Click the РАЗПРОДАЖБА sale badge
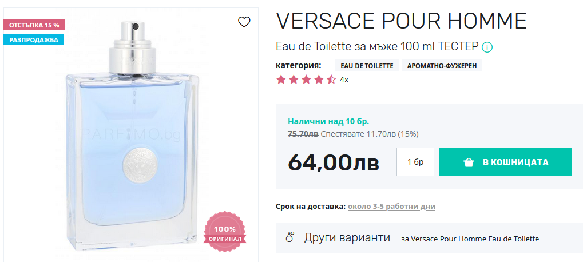This screenshot has height=262, width=583. [33, 40]
